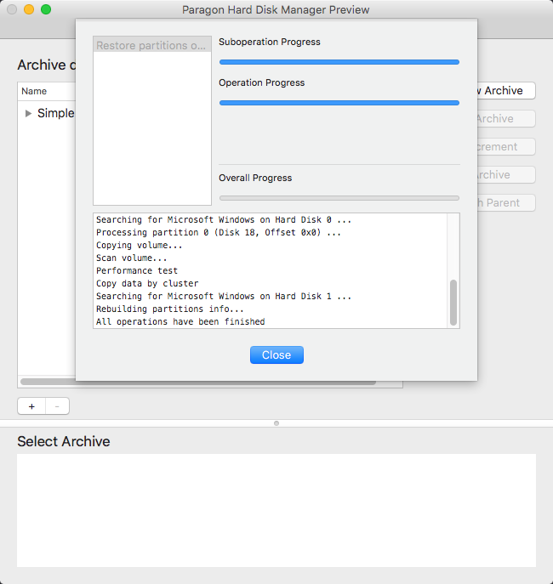
Task: Click the disabled '...crement' button on the right
Action: (506, 147)
